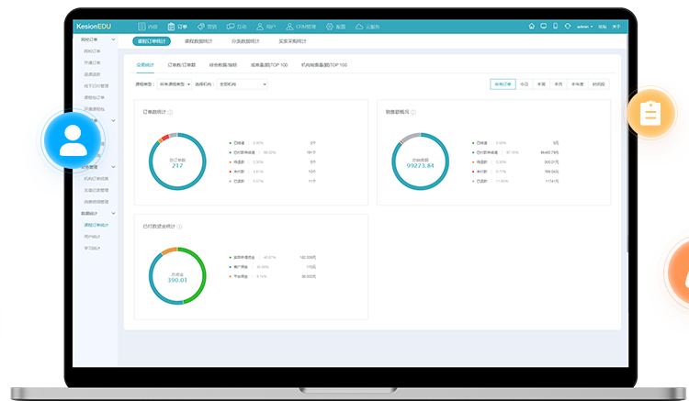Click the 营销 marketing tag icon
Image resolution: width=689 pixels, height=401 pixels.
tap(201, 27)
